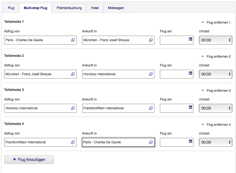
Task: Click airport picker icon in Teilstrecke 3 departure field
Action: coord(73,108)
